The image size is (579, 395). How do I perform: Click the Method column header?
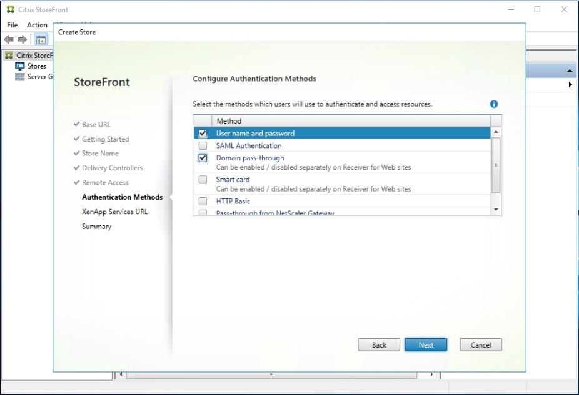click(x=351, y=121)
